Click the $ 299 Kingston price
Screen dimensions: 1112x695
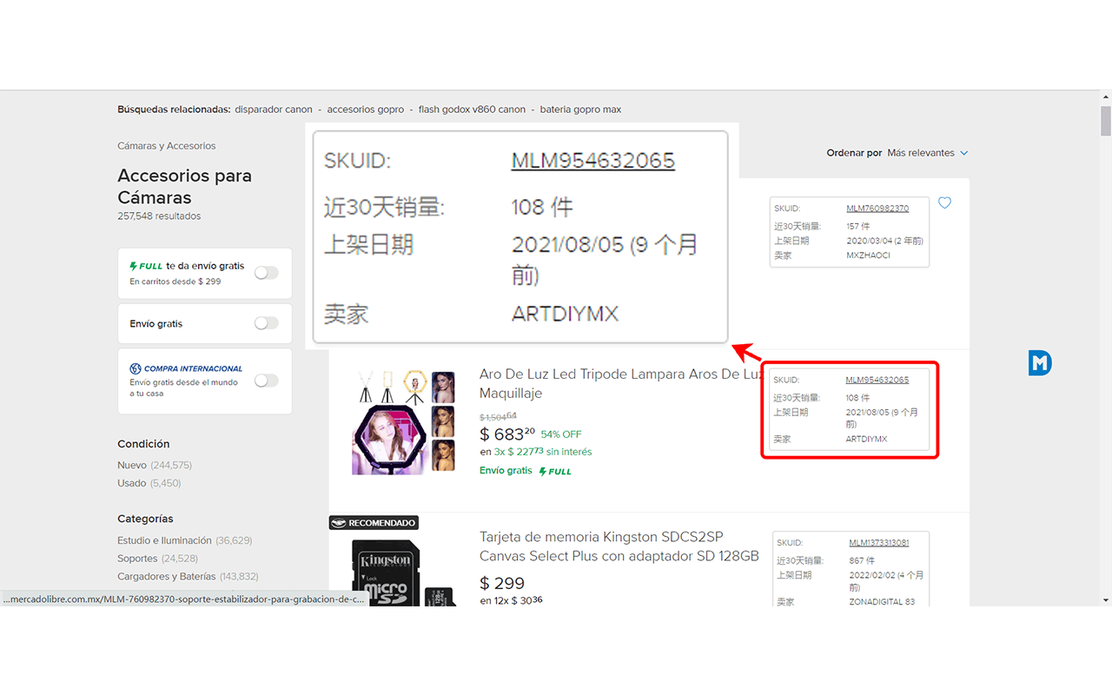pos(502,583)
